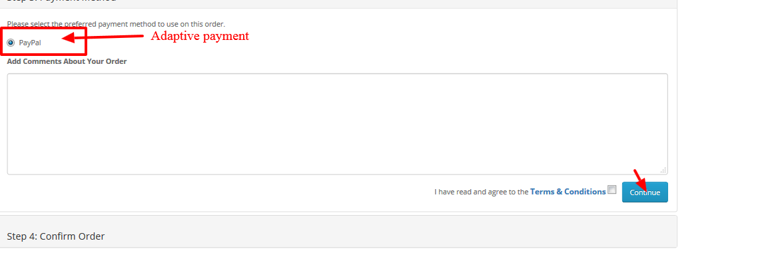
Task: Click the red arrow pointing at PayPal
Action: pyautogui.click(x=102, y=37)
